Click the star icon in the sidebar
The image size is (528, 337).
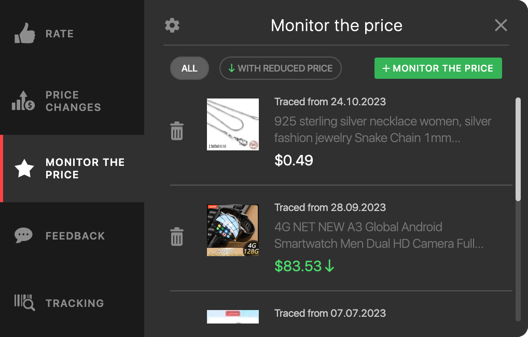24,168
